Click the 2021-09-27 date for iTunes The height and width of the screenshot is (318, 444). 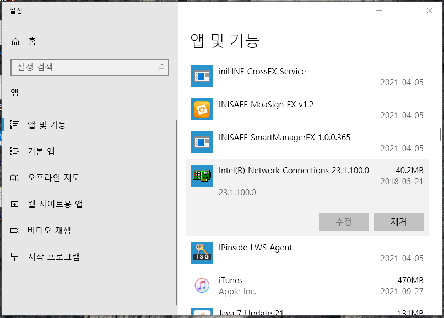(402, 292)
